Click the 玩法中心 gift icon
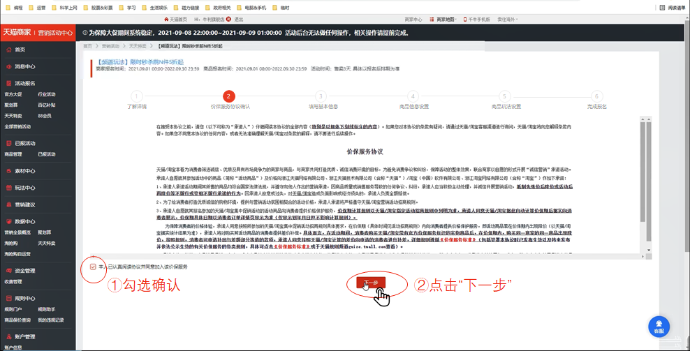Viewport: 690px width, 351px height. click(9, 188)
